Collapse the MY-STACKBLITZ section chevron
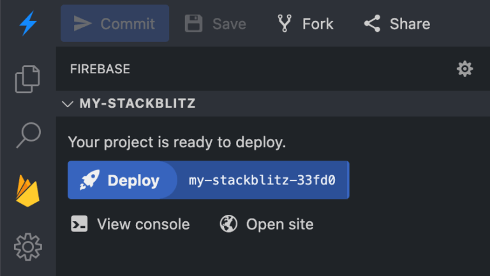The width and height of the screenshot is (490, 276). coord(68,104)
